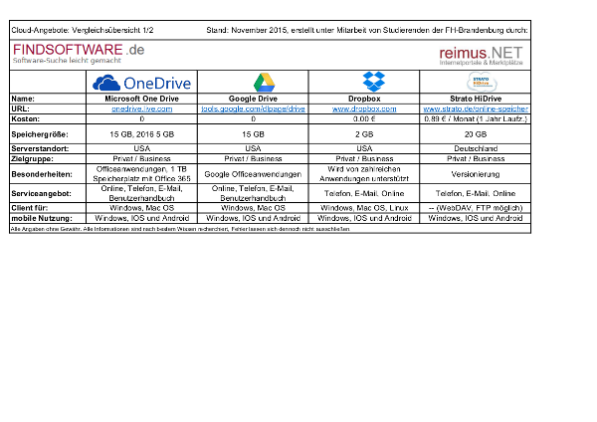Image resolution: width=597 pixels, height=422 pixels.
Task: Select the '20 GB' storage cell
Action: 476,134
